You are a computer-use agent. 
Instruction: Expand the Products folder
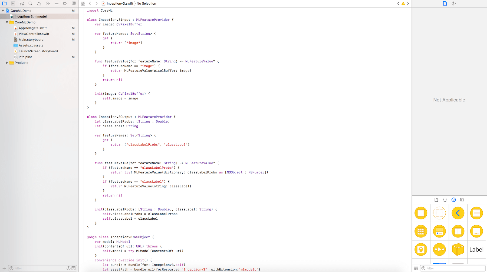pos(7,63)
